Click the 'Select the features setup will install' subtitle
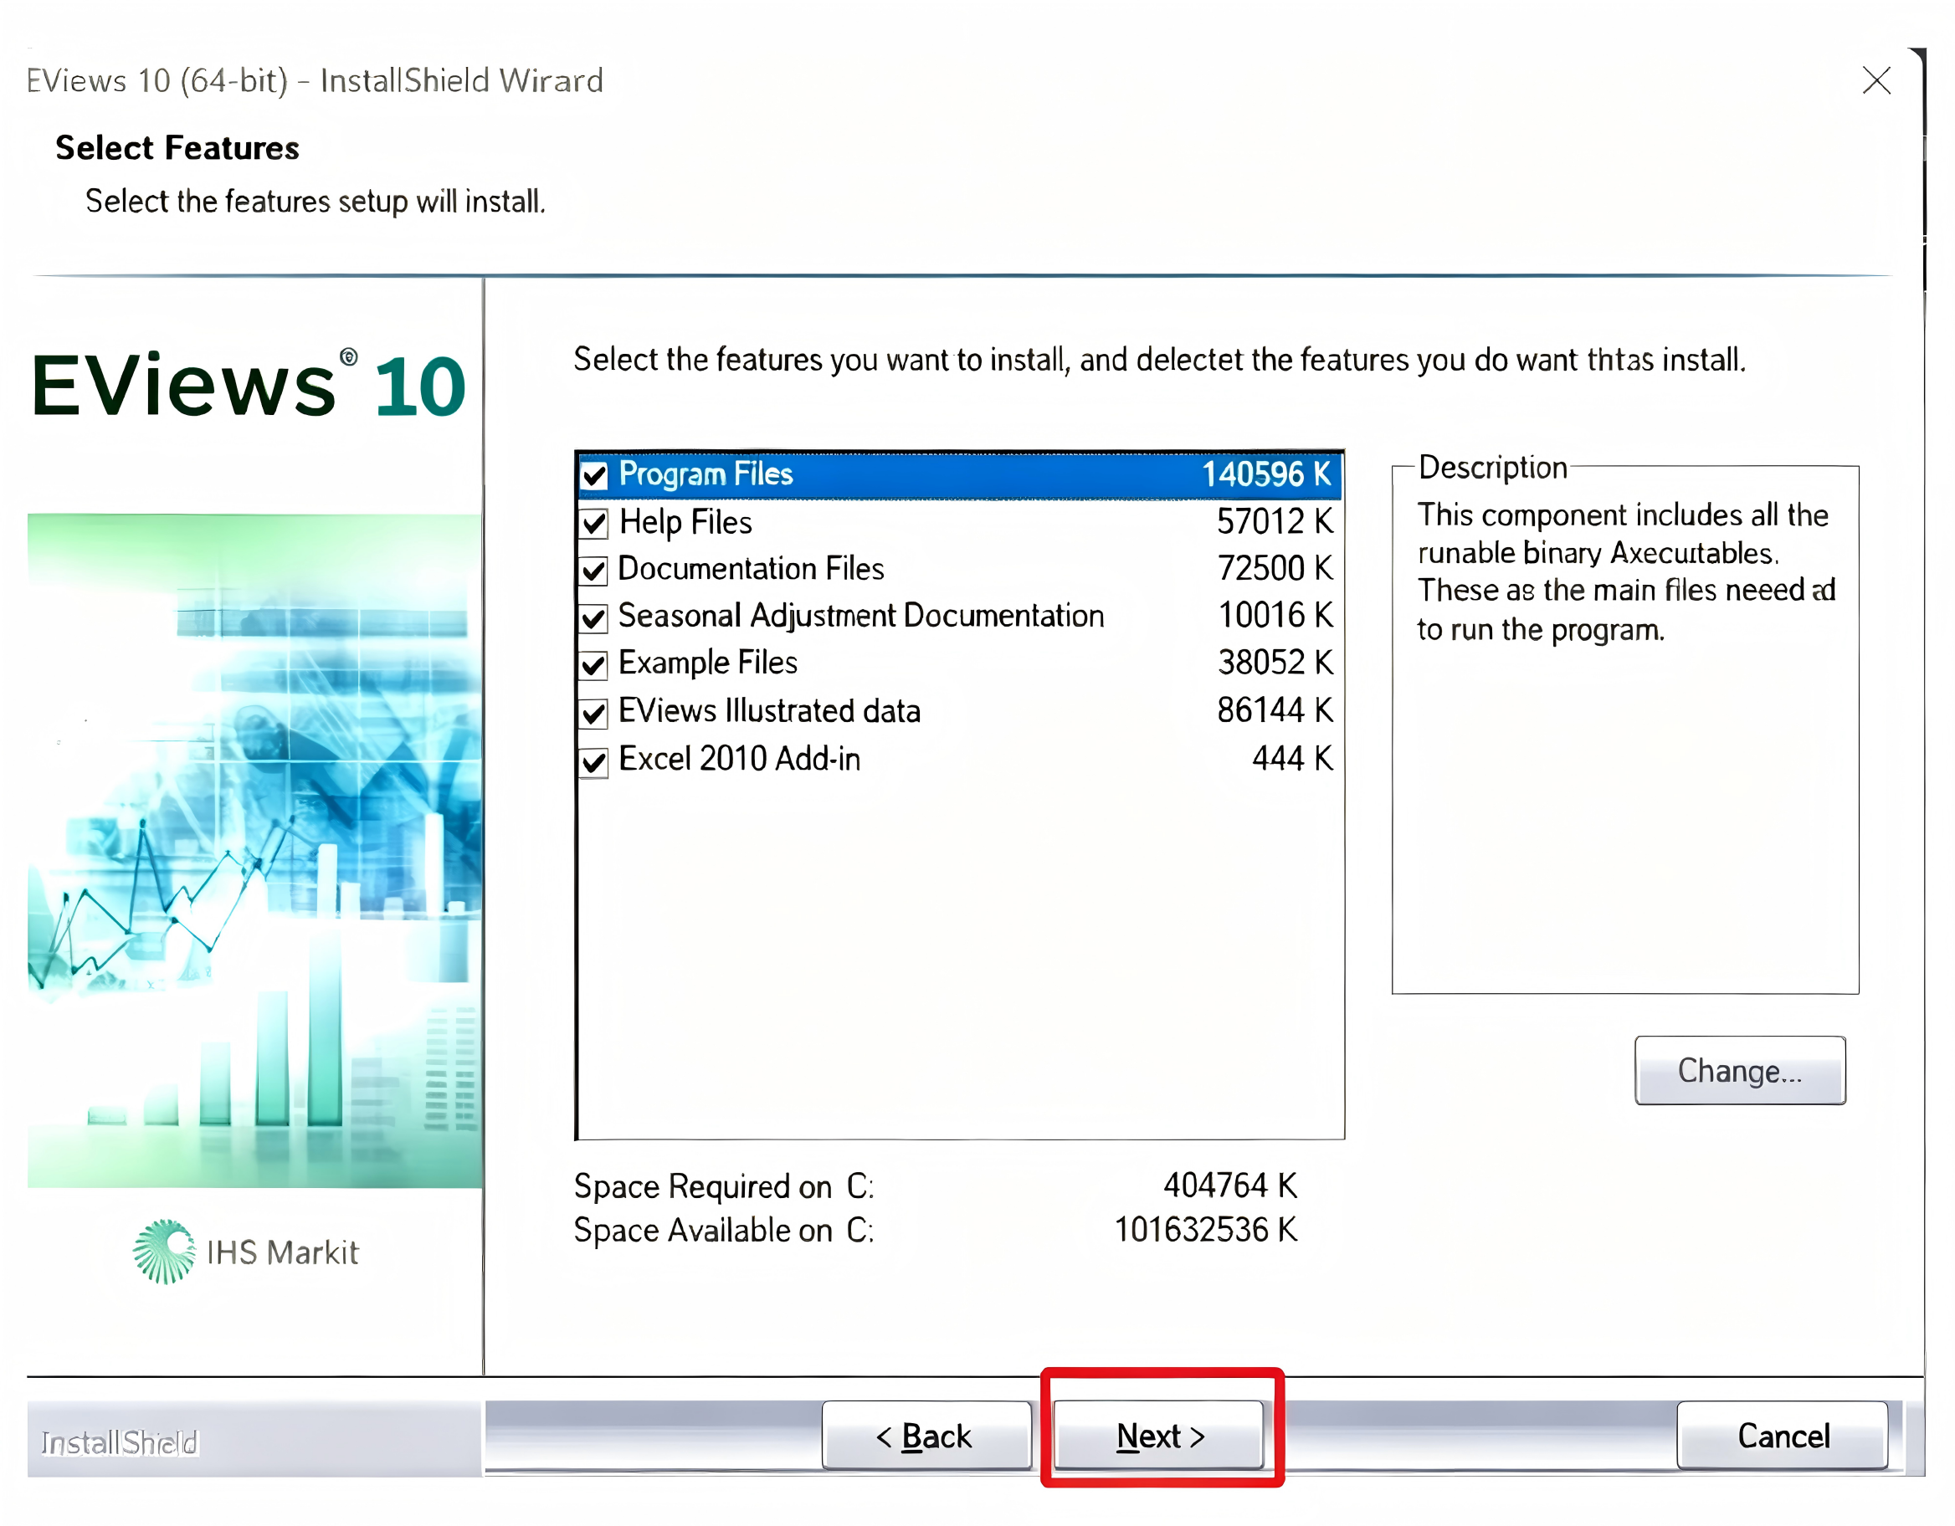 click(315, 202)
